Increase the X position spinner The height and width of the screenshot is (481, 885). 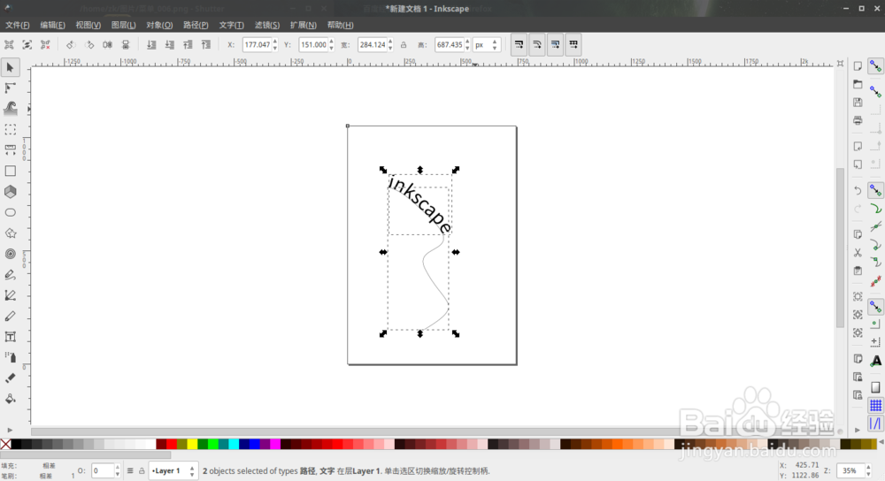click(275, 42)
